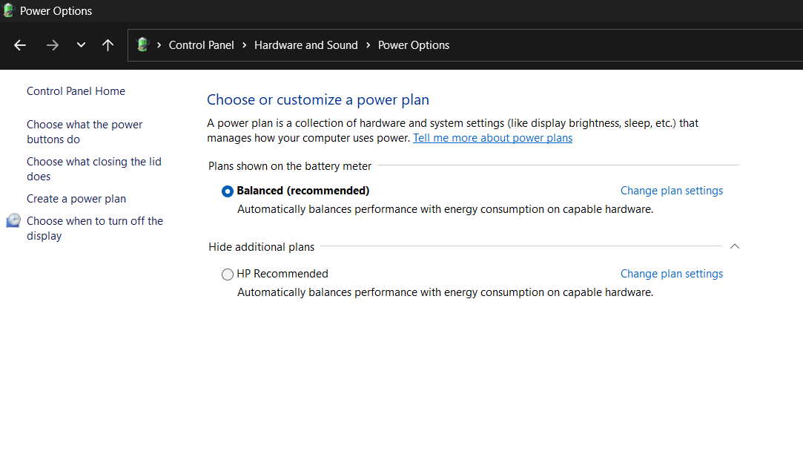Expand the chevron after Hardware and Sound
This screenshot has height=457, width=803.
pos(368,45)
